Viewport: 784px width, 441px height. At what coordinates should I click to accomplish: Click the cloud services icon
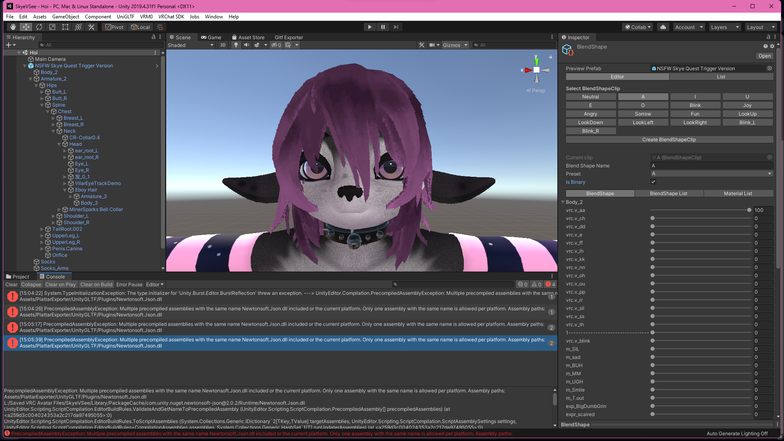[x=663, y=27]
